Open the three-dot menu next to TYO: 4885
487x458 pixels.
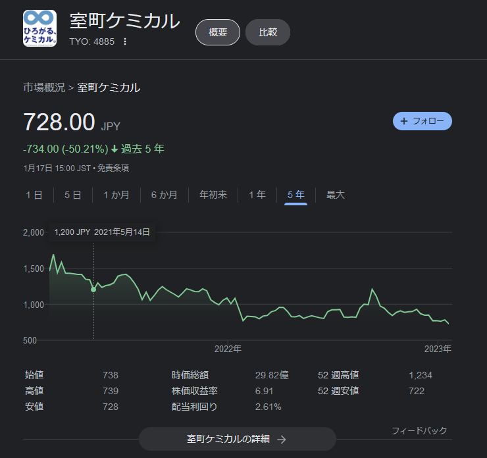pos(125,41)
